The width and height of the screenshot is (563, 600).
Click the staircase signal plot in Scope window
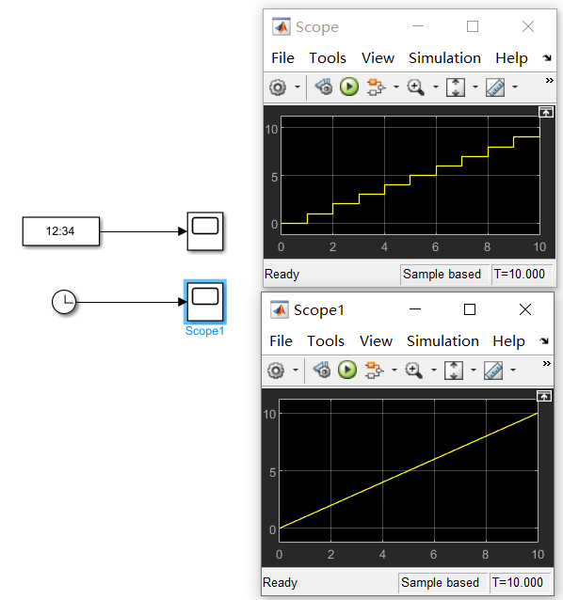pyautogui.click(x=410, y=175)
